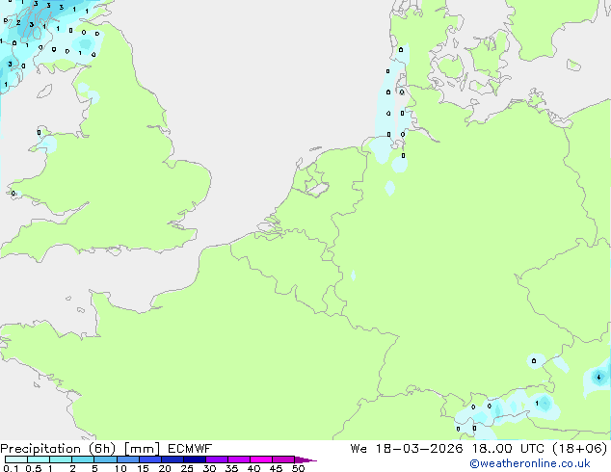
Task: Click the "We" weekday label
Action: (x=359, y=449)
